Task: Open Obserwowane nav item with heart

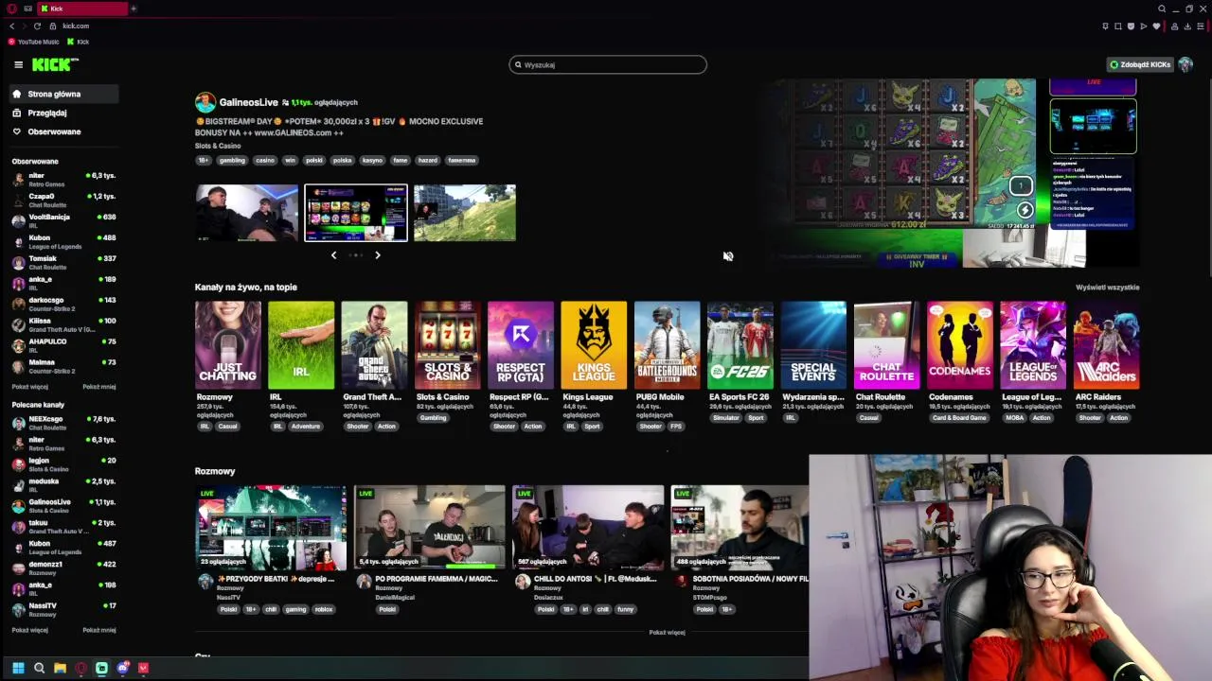Action: pos(63,131)
